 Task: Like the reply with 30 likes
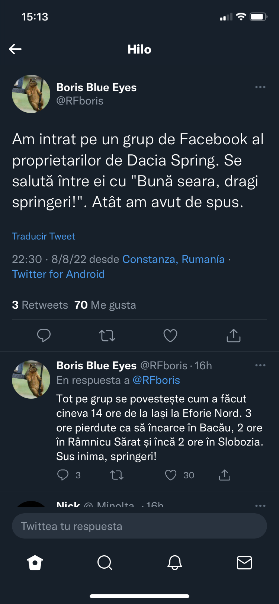[171, 475]
